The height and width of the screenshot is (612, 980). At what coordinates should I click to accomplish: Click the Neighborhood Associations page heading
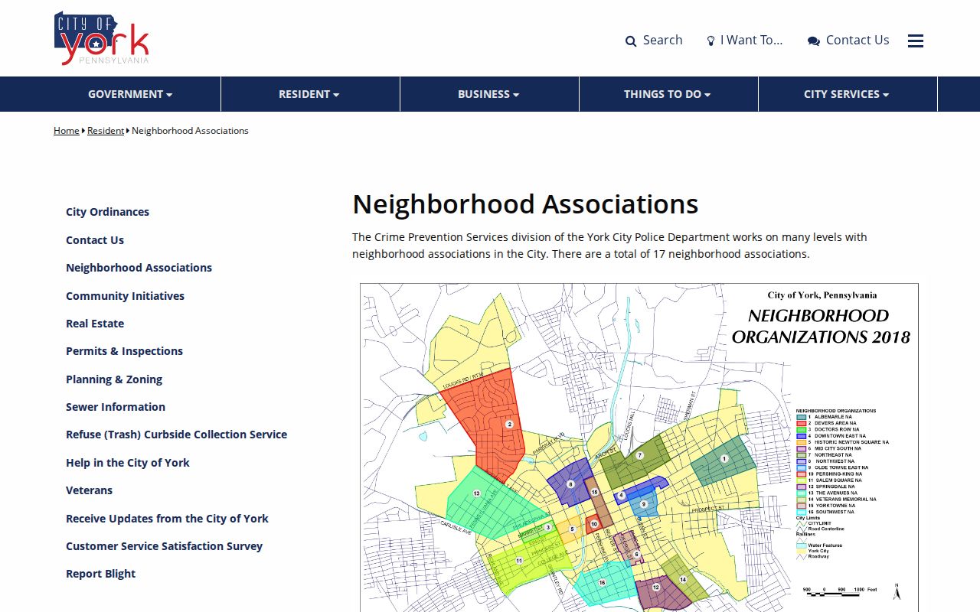pos(525,204)
